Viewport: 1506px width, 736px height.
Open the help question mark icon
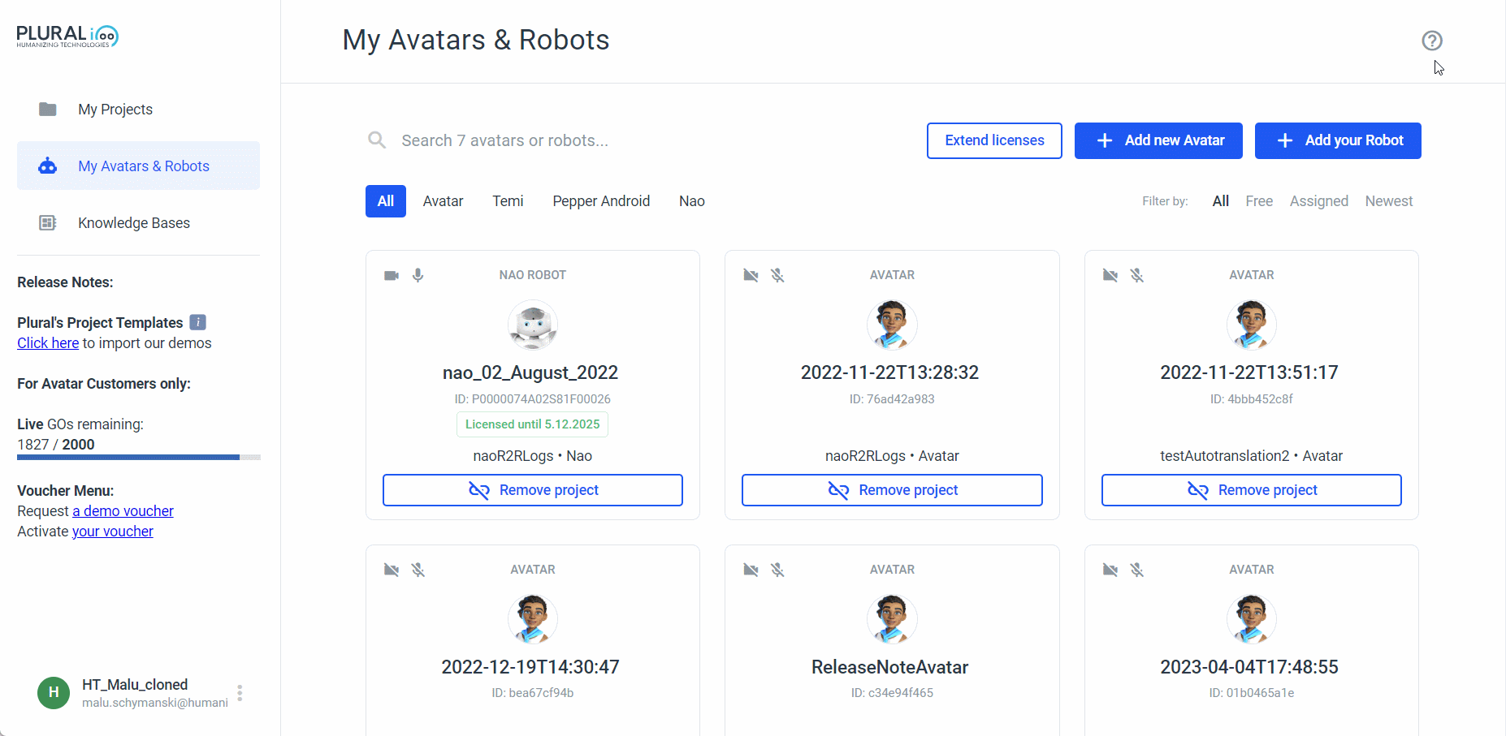click(x=1432, y=41)
